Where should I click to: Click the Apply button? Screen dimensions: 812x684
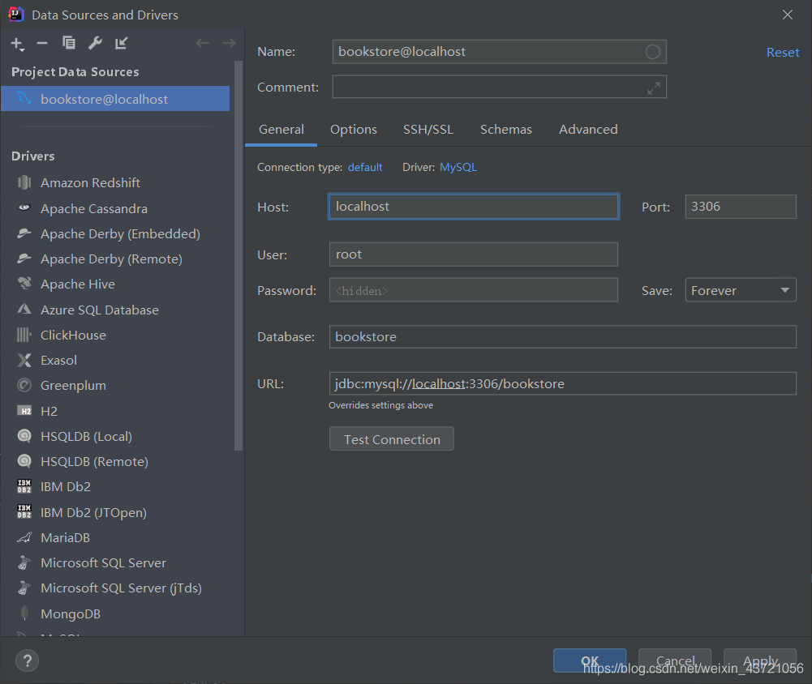(x=760, y=660)
